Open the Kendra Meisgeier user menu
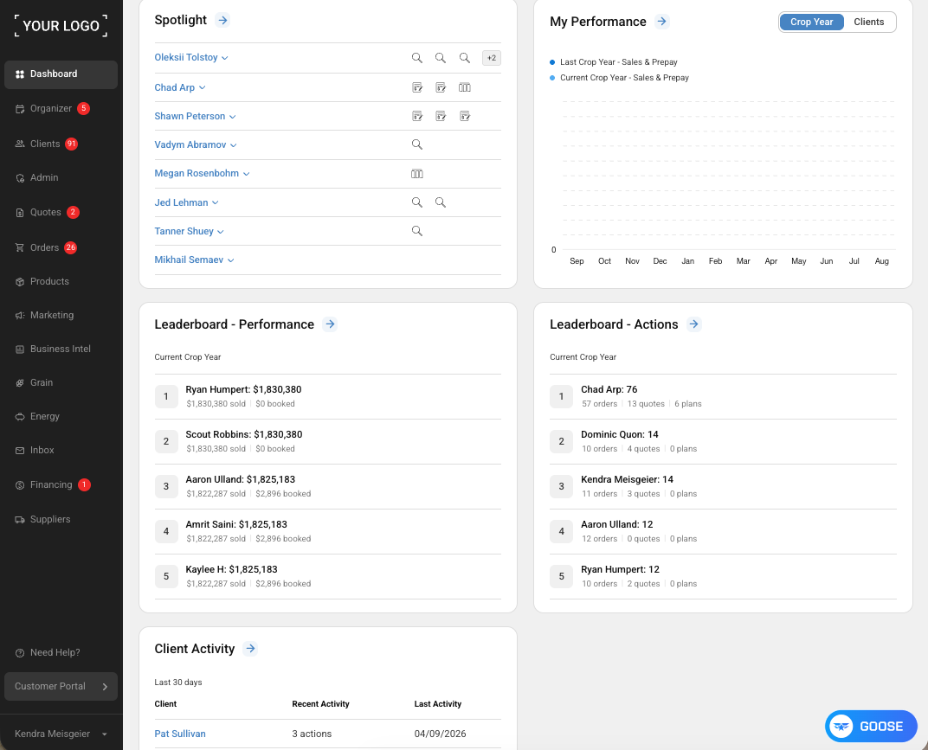This screenshot has width=928, height=750. click(61, 734)
